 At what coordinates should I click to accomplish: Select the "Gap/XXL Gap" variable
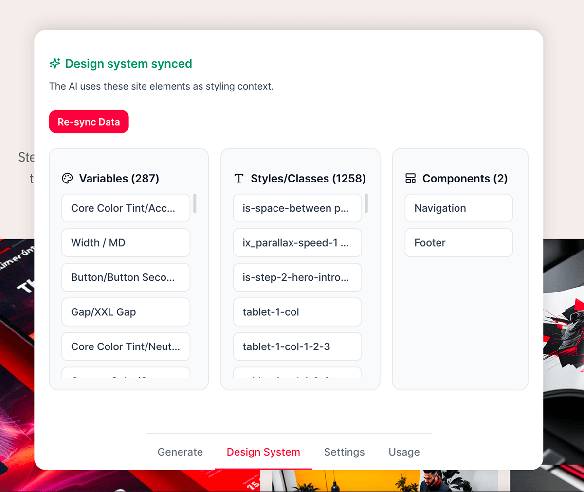coord(126,312)
